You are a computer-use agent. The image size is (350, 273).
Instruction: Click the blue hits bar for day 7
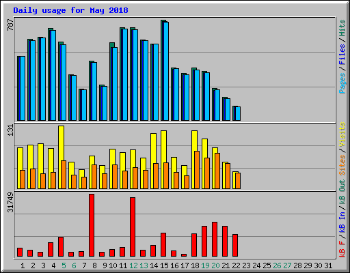tap(84, 105)
